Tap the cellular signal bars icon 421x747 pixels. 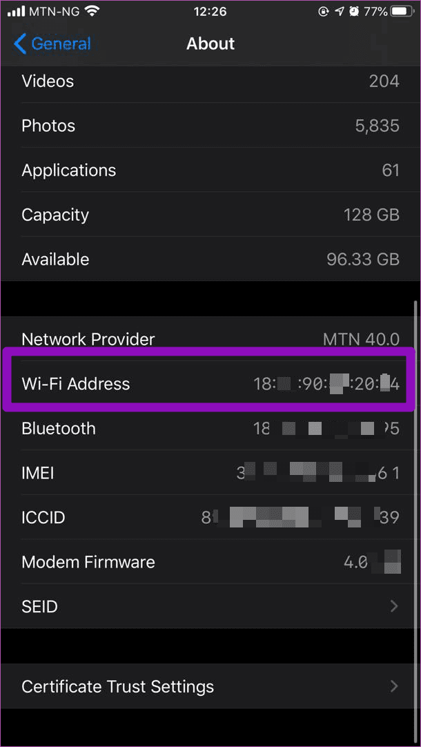17,11
